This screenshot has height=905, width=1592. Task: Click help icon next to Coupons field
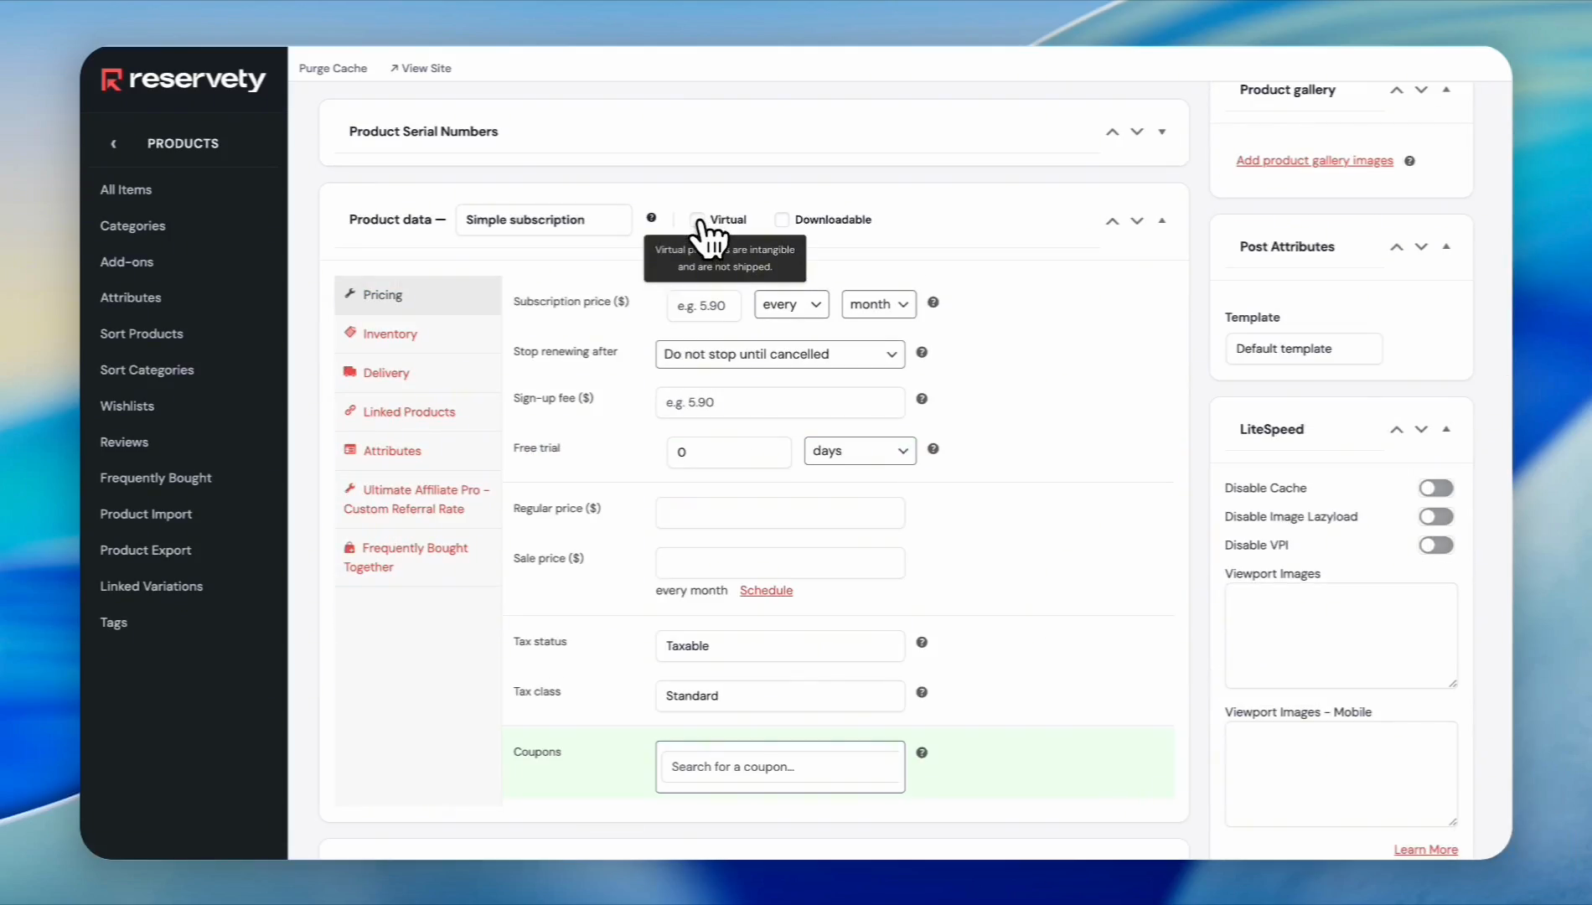coord(922,752)
